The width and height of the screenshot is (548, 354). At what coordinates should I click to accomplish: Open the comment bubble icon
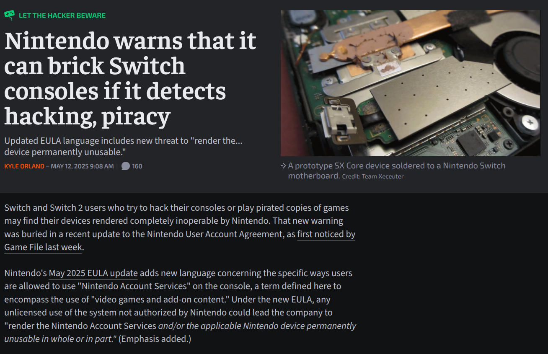click(125, 166)
